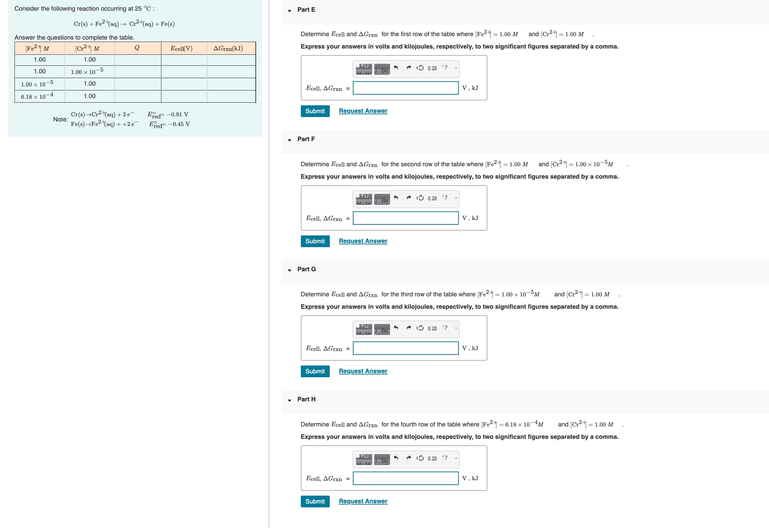Open math templates button in Part G toolbar

coord(364,329)
